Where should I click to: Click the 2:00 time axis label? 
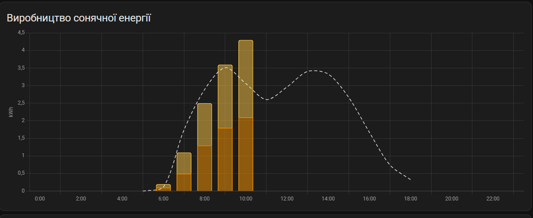click(81, 199)
